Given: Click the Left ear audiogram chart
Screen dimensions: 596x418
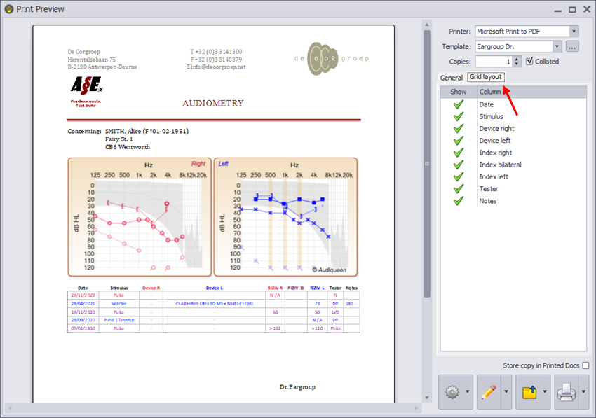Looking at the screenshot, I should coord(286,217).
